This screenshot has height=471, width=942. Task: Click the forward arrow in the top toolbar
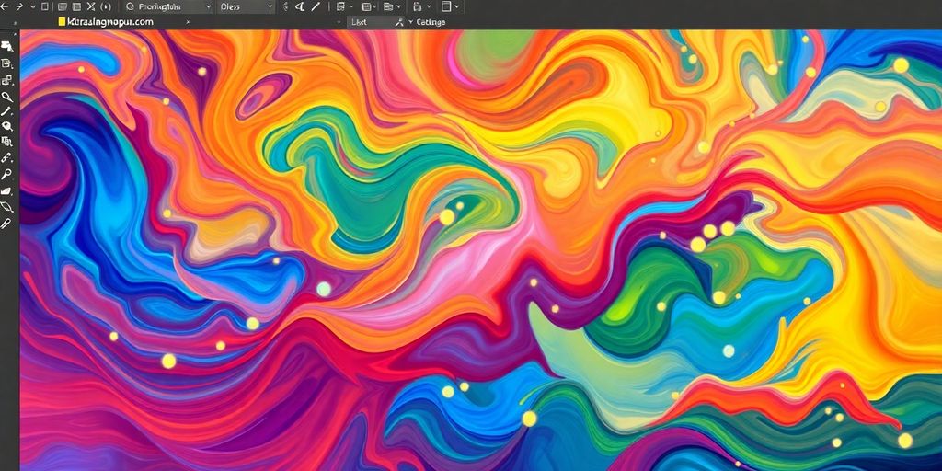pyautogui.click(x=19, y=6)
